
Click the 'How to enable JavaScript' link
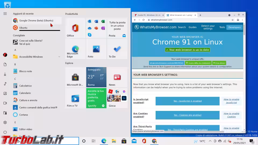231,101
